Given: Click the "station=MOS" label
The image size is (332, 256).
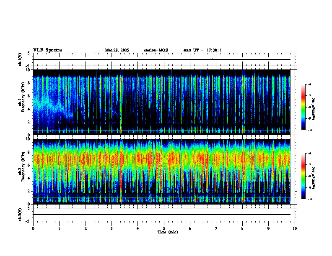Looking at the screenshot, I should tap(156, 50).
